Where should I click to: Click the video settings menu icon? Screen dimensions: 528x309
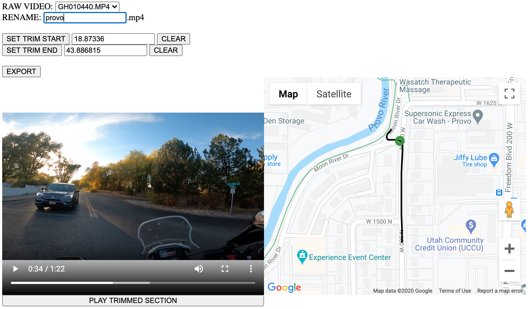251,268
